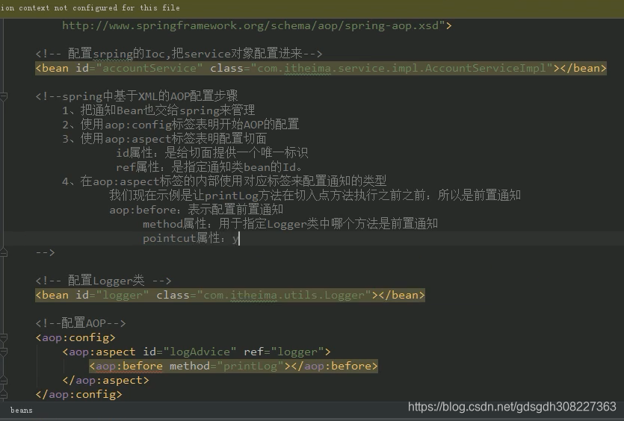Screen dimensions: 624x421
Task: Click the closing </aop:before> tag
Action: 334,367
